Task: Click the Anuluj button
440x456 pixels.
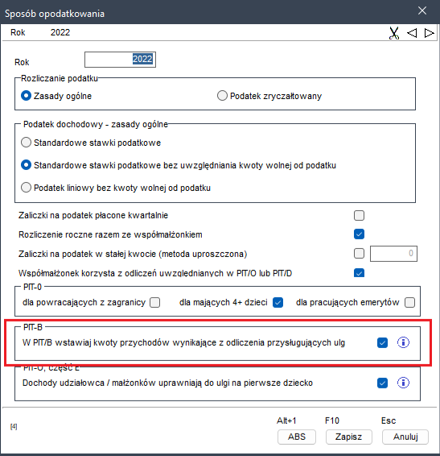Action: tap(405, 437)
